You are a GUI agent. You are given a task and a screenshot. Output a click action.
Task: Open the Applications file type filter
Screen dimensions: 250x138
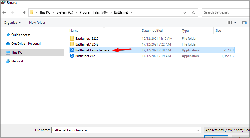coord(227,130)
